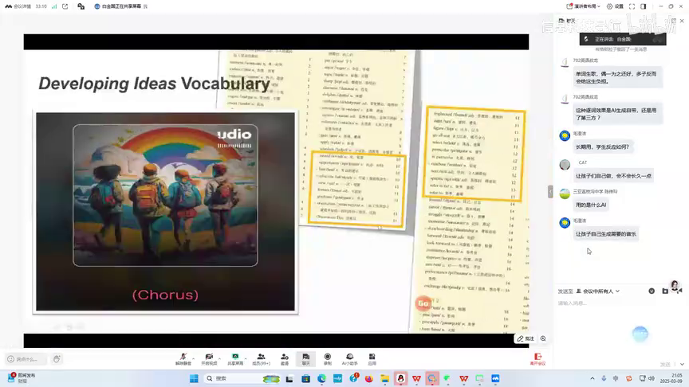Turn on camera via 开启视频
Screen dimensions: 689x387
(x=209, y=358)
